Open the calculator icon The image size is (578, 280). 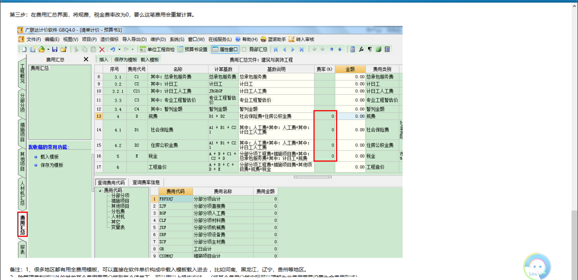click(x=353, y=49)
